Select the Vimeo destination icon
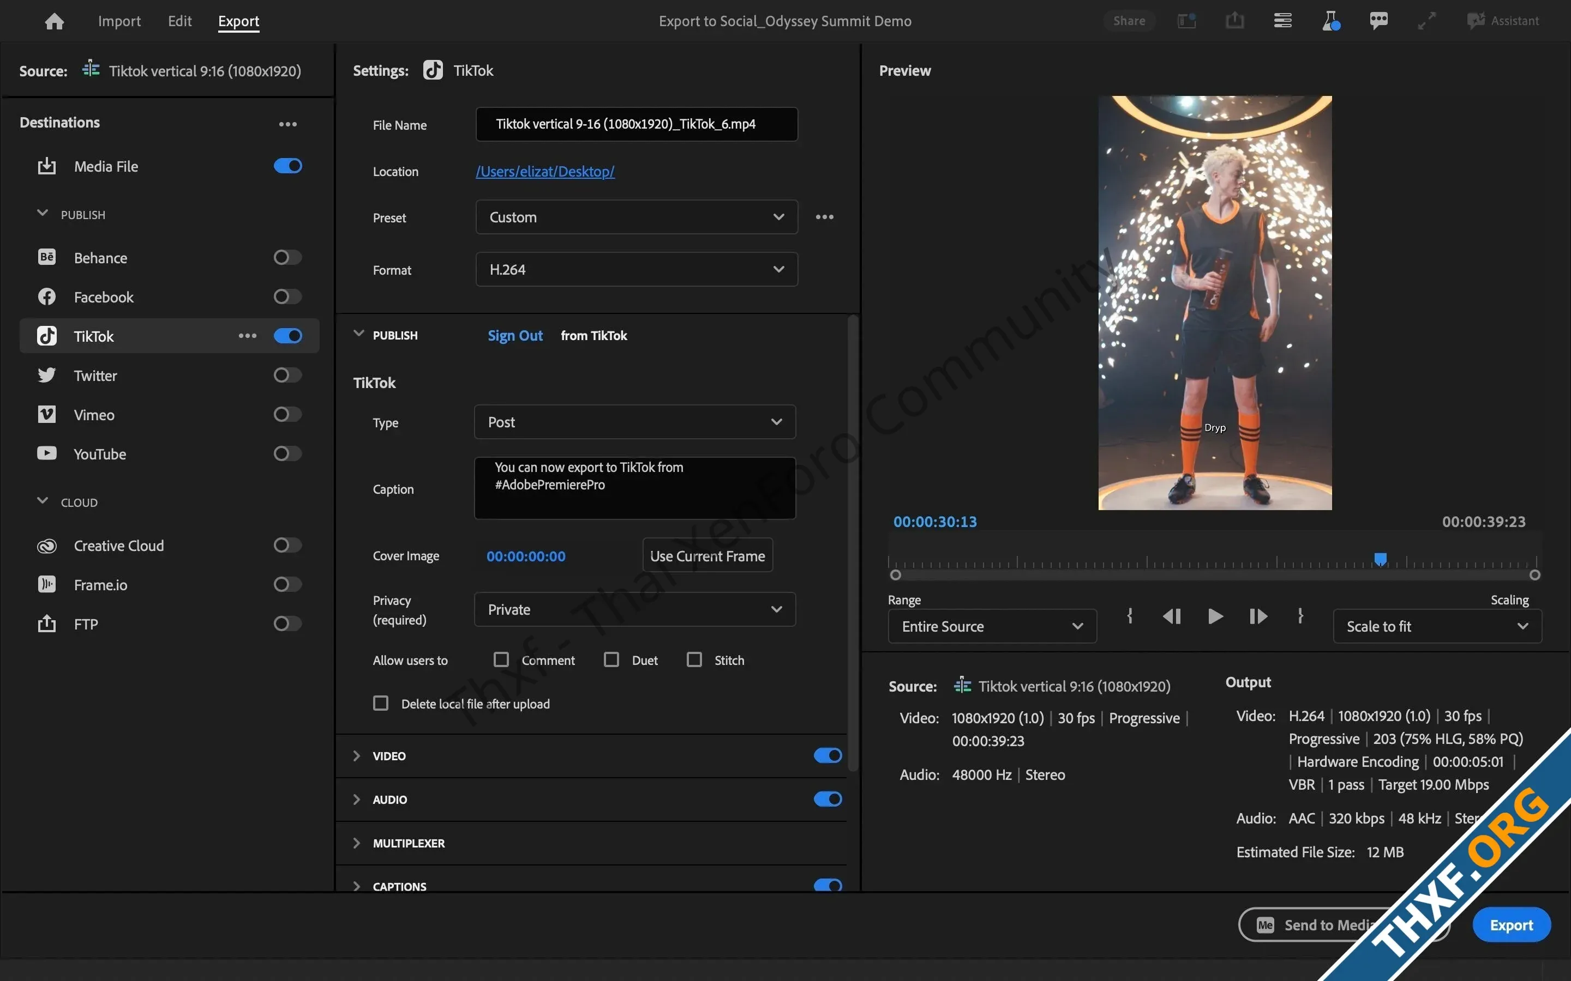Screen dimensions: 1571x981 pos(47,415)
